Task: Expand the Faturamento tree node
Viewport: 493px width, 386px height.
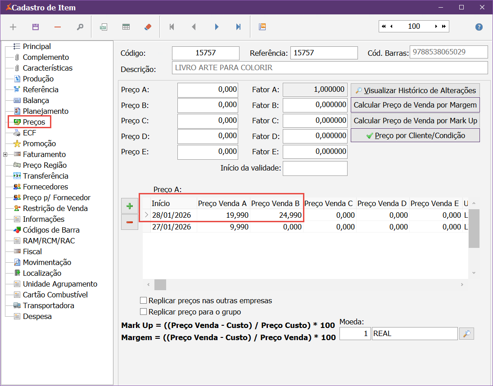Action: tap(5, 154)
